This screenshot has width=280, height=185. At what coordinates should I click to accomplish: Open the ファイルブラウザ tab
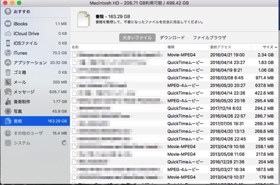[209, 38]
